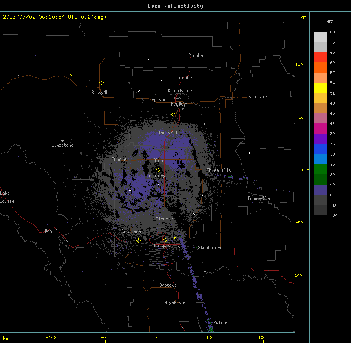Click the blue 36 dBZ legend color
The width and height of the screenshot is (351, 343).
[320, 149]
